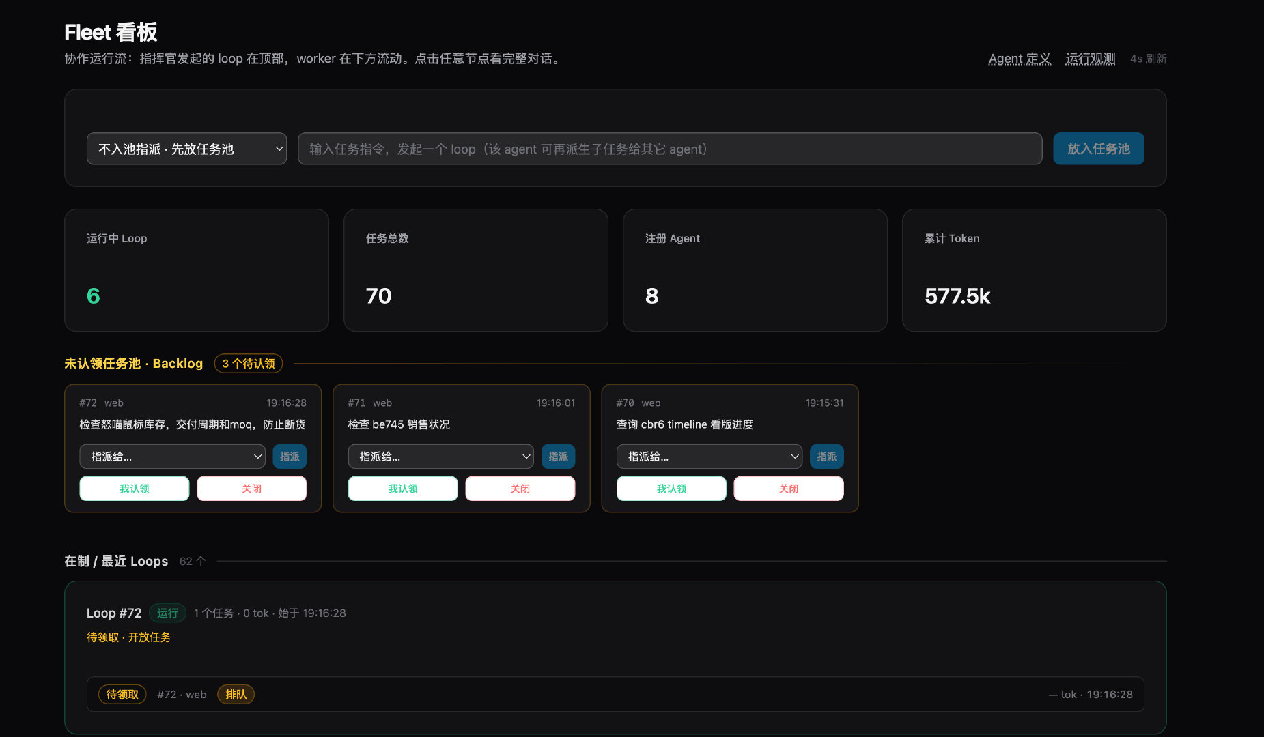This screenshot has width=1264, height=737.
Task: Click 关闭 on task #72 card
Action: coord(251,489)
